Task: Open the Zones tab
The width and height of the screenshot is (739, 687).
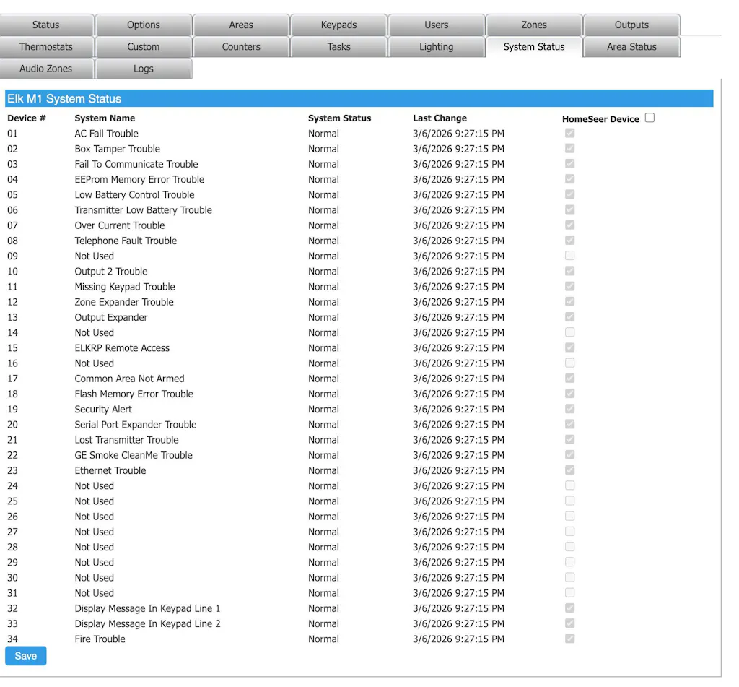Action: (x=534, y=25)
